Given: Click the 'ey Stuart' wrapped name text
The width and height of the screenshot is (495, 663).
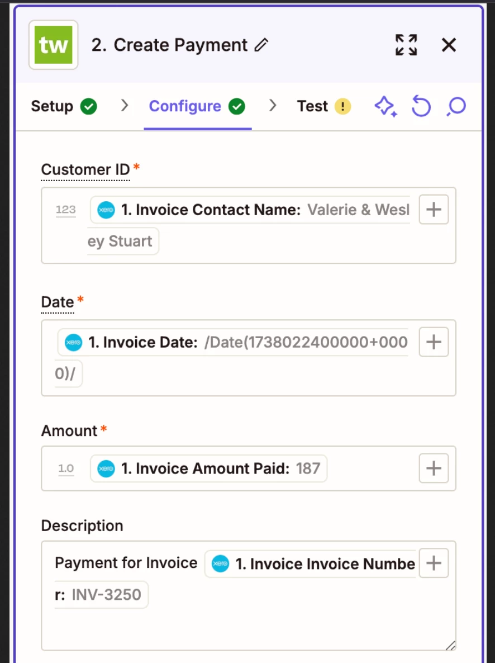Looking at the screenshot, I should pyautogui.click(x=120, y=241).
